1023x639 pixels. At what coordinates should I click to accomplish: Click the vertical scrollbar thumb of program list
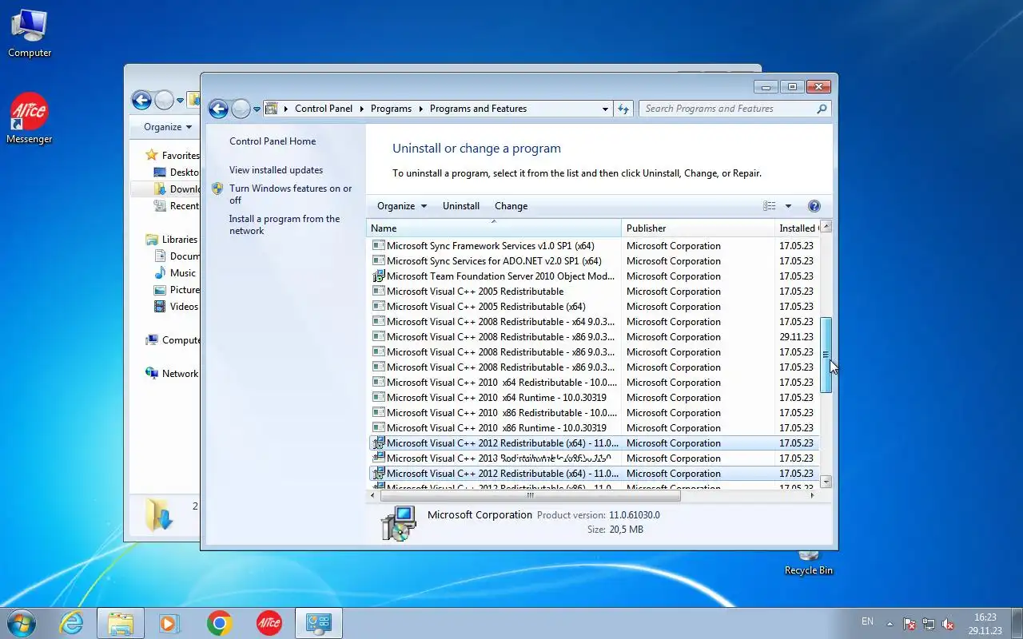826,355
